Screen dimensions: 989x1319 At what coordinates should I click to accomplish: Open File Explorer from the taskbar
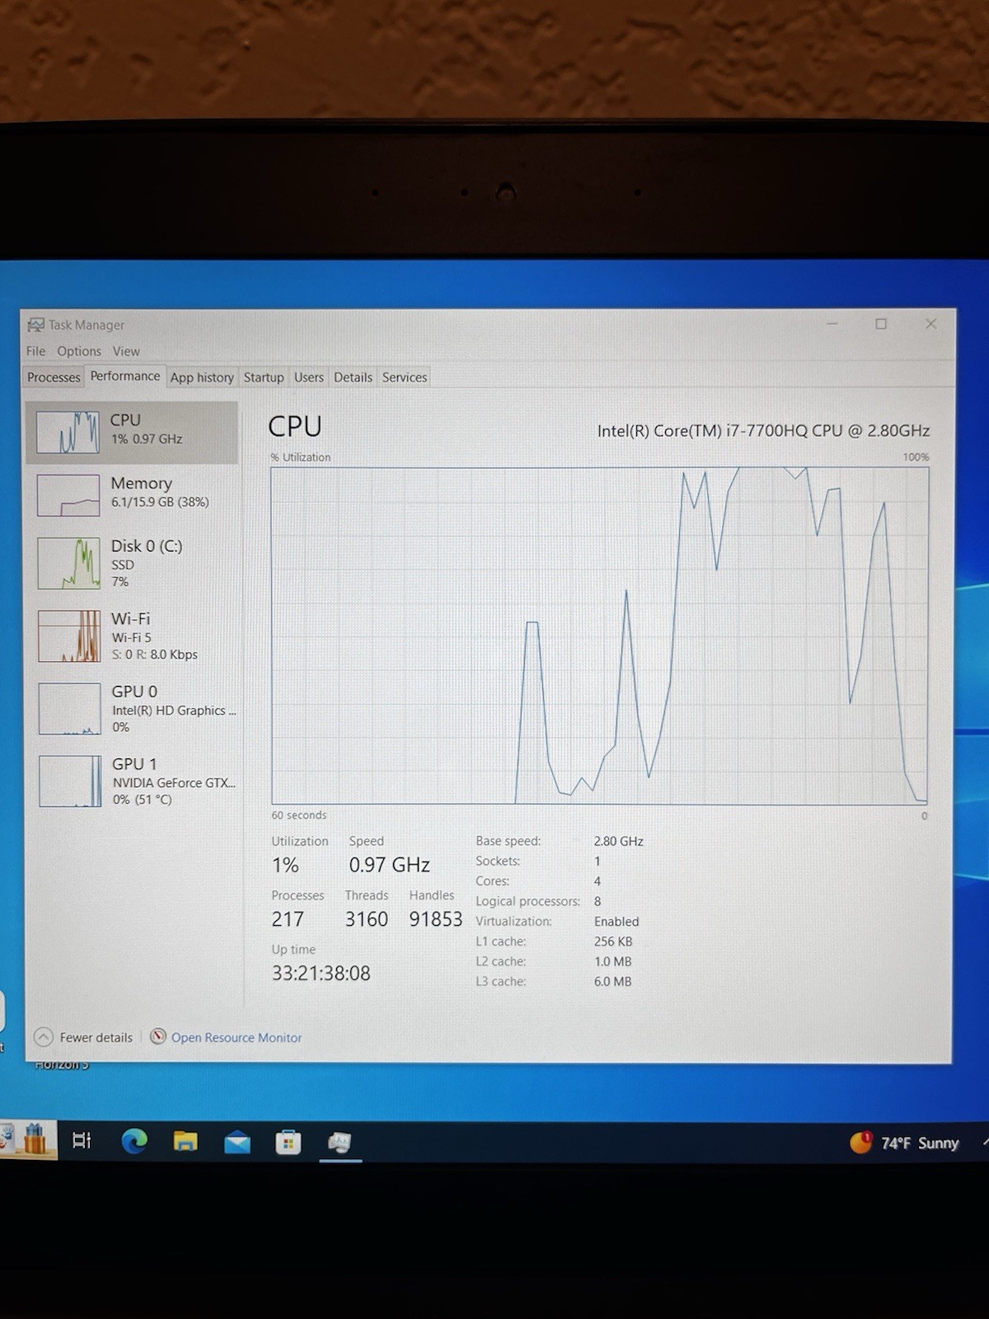point(185,1142)
